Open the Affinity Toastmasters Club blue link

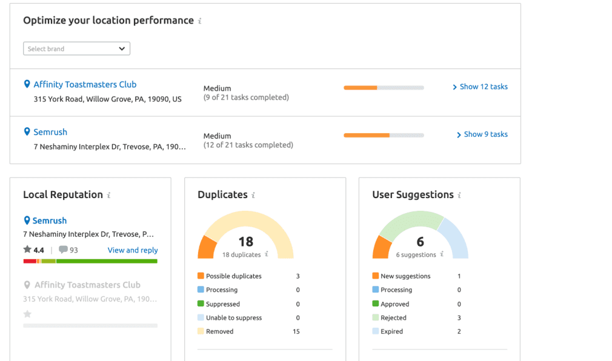pyautogui.click(x=85, y=84)
